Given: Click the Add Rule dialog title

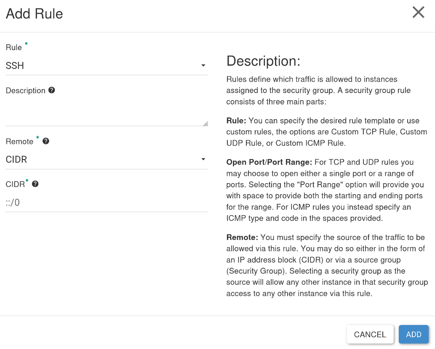Looking at the screenshot, I should (35, 13).
